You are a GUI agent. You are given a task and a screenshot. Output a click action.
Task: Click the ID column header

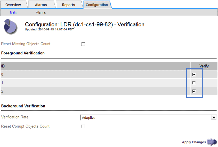click(x=3, y=66)
